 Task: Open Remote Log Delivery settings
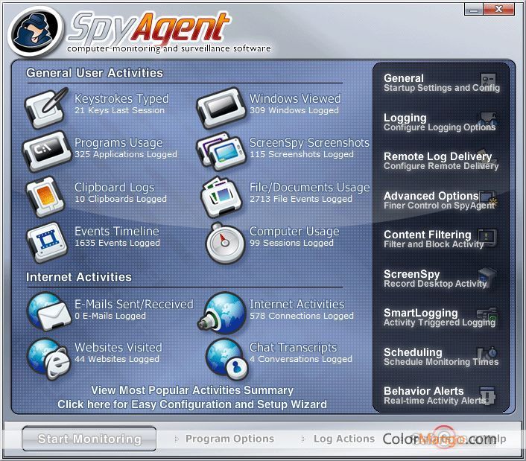pos(441,161)
